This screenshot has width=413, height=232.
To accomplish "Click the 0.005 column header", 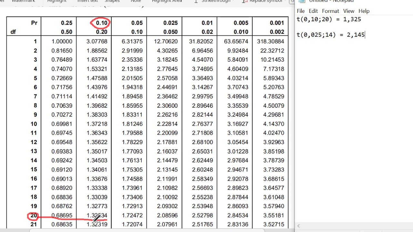I will point(241,23).
